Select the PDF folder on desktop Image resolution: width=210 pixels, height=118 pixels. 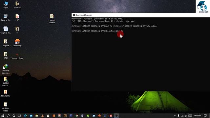pos(17,17)
